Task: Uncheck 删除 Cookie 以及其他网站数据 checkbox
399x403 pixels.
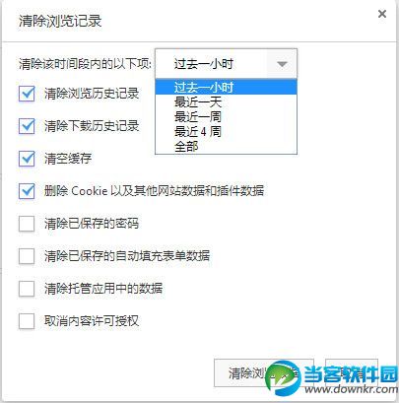Action: (x=27, y=191)
